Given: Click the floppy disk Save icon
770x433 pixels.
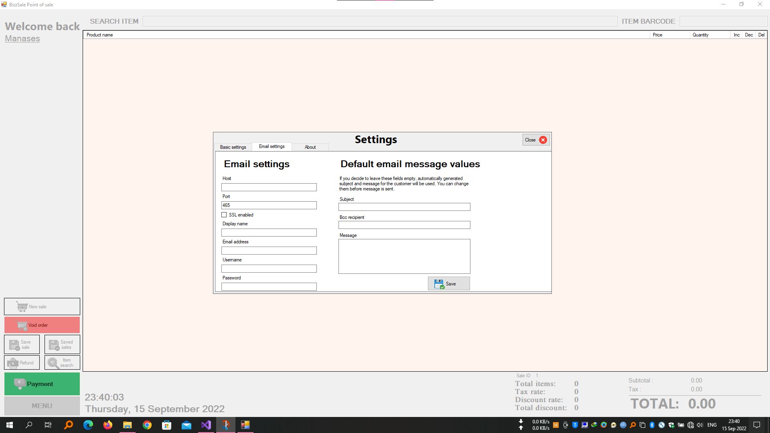Looking at the screenshot, I should [439, 284].
